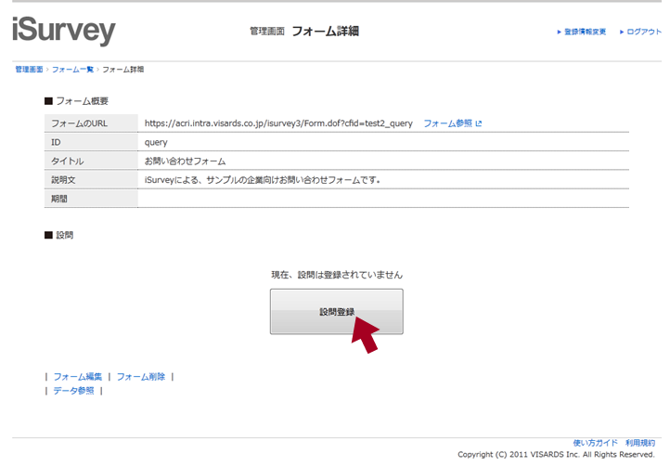Open the データ参照 link
The image size is (670, 466).
(x=73, y=391)
